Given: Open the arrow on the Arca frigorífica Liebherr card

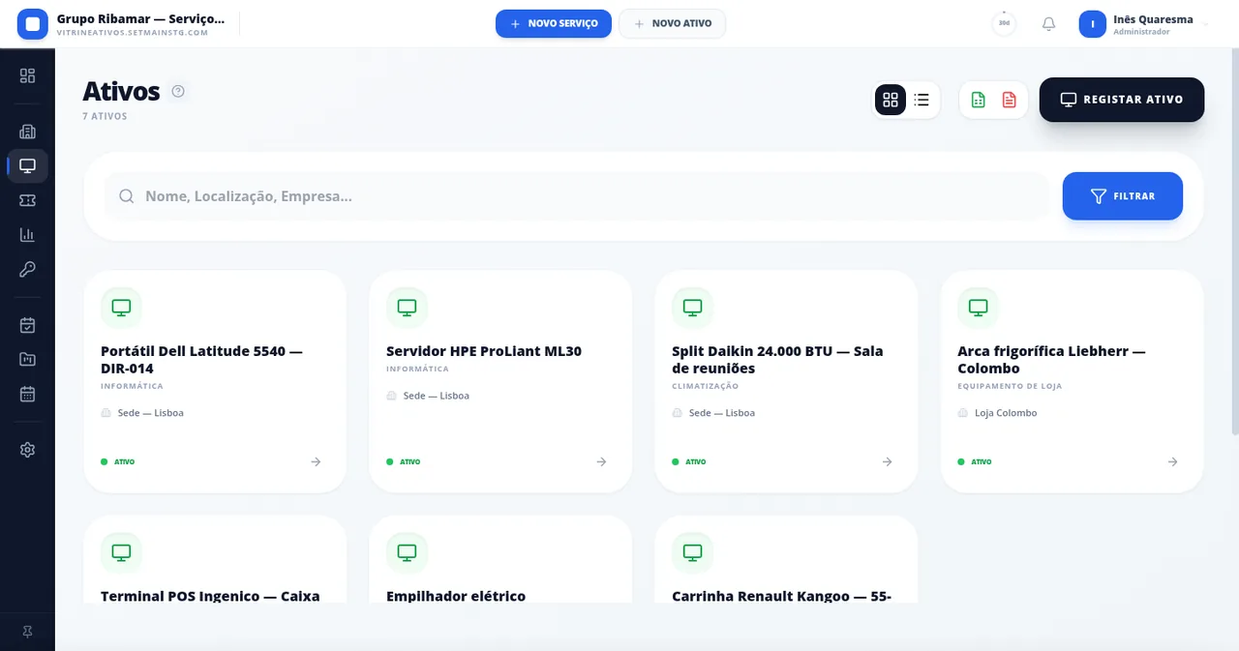Looking at the screenshot, I should 1172,462.
